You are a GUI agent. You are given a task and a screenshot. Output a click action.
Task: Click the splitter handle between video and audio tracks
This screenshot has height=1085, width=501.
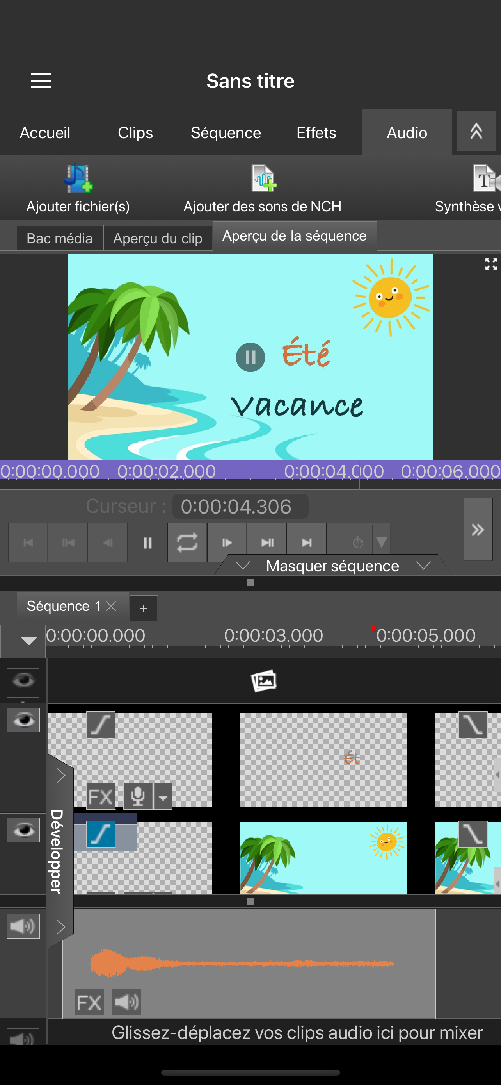[250, 901]
